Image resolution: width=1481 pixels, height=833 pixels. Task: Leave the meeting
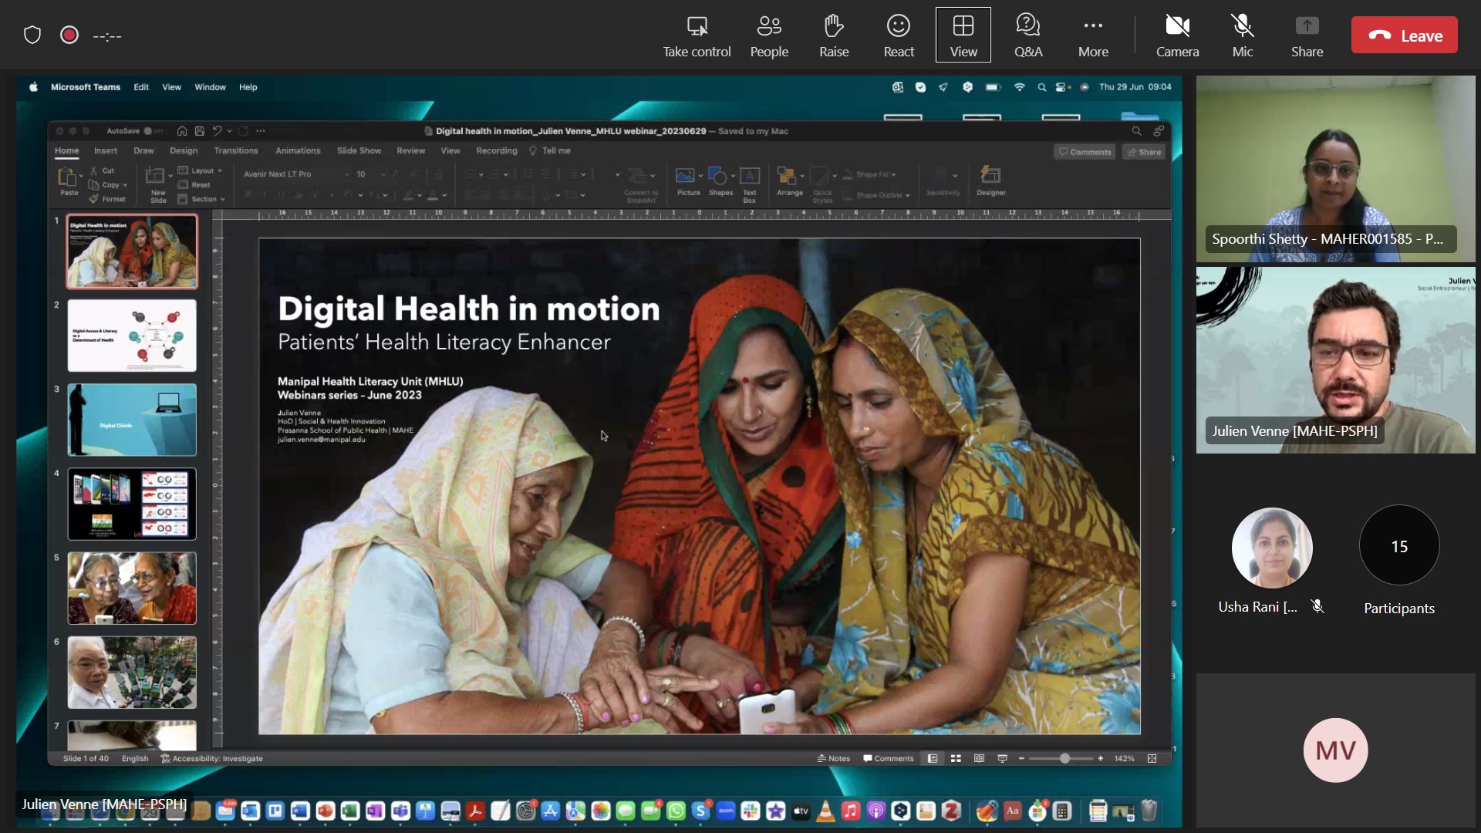[x=1404, y=35]
